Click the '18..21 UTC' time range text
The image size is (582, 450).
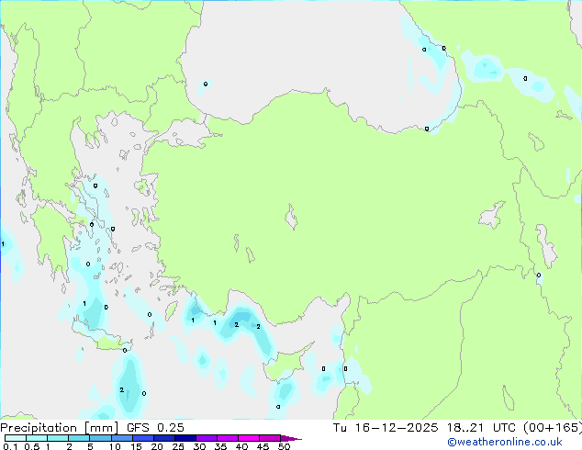481,428
